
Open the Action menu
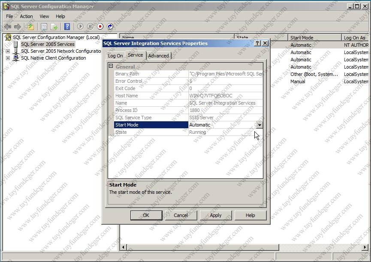[26, 16]
